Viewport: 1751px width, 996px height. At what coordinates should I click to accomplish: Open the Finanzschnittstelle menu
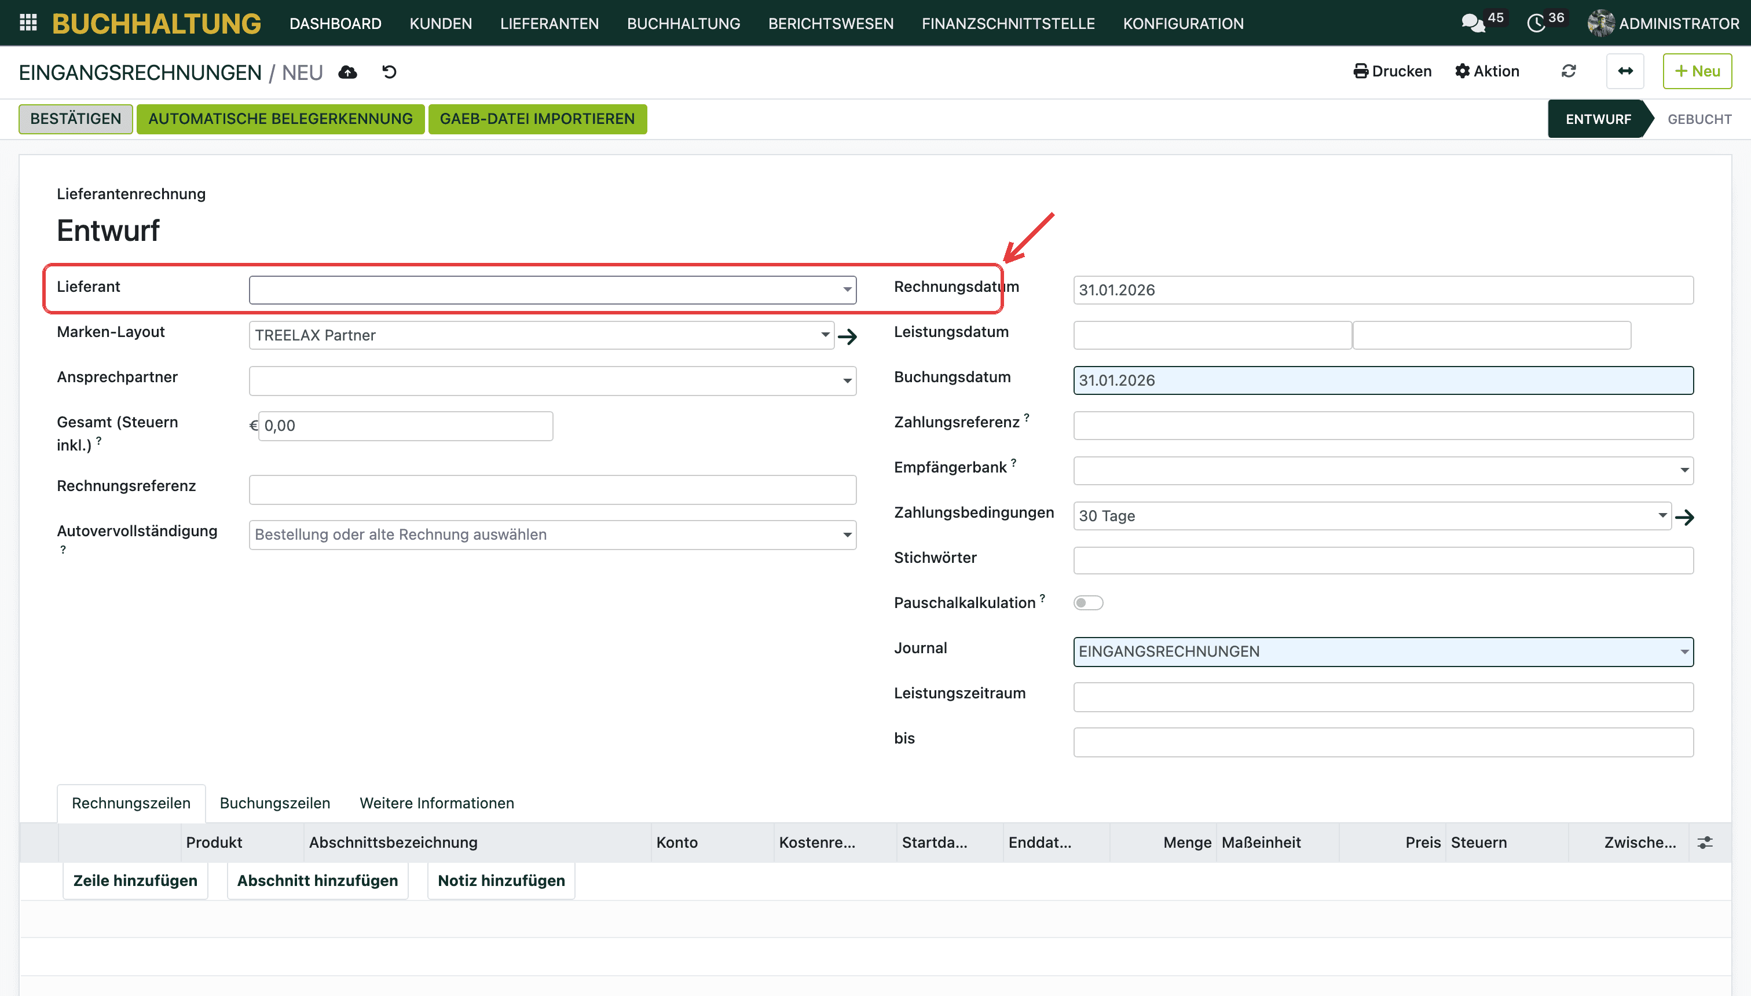[1008, 23]
